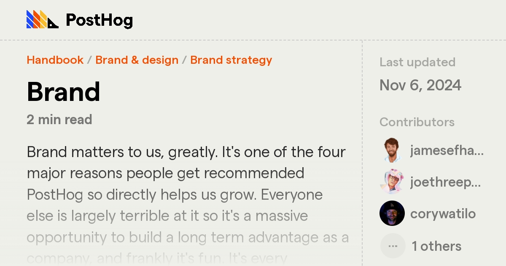This screenshot has width=506, height=266.
Task: Click the corywatilo contributor name
Action: (x=443, y=213)
